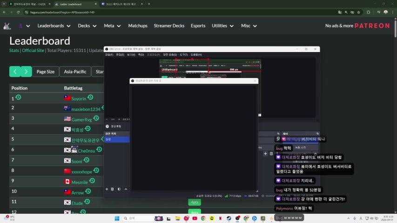Image resolution: width=397 pixels, height=223 pixels.
Task: Expand Utilities nav dropdown
Action: (x=222, y=26)
